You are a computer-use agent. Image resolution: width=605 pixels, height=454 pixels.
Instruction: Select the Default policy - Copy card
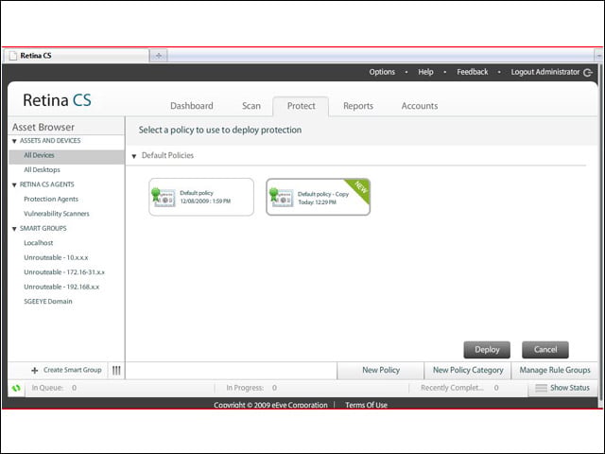point(319,197)
